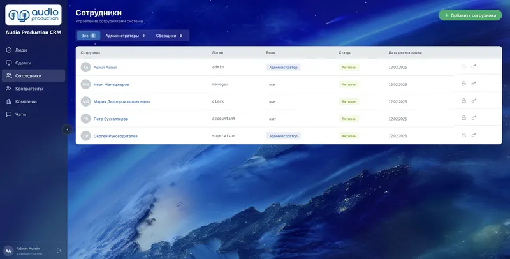Click date 12.02.2026 in Admin Admin row
This screenshot has height=259, width=510.
[397, 68]
